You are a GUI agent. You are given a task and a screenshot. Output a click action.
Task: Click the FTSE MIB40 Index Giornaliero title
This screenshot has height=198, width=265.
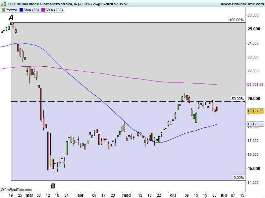[34, 4]
